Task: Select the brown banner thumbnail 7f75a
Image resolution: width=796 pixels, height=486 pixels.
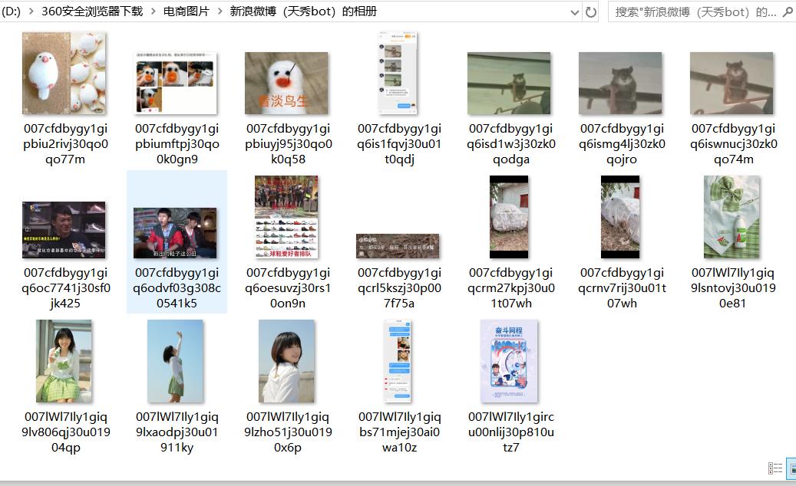Action: pyautogui.click(x=398, y=246)
